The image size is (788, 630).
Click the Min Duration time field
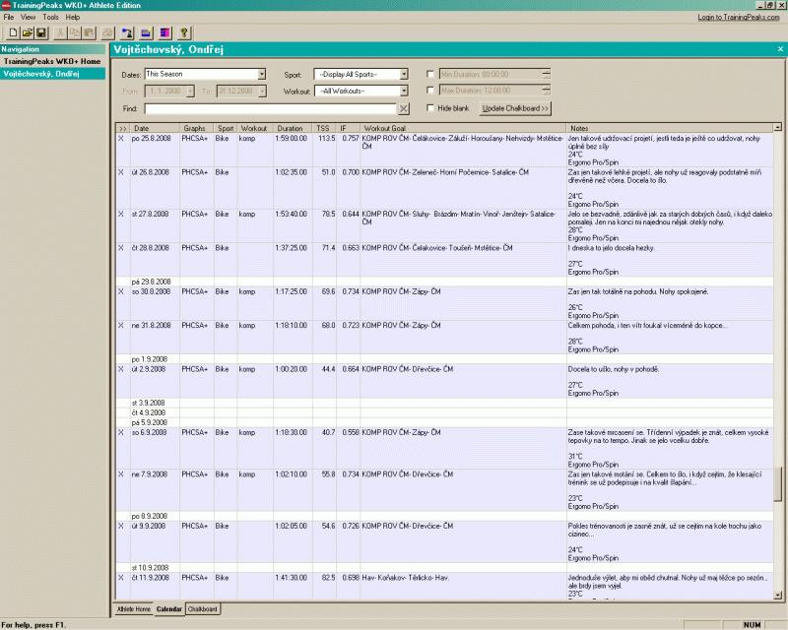(491, 75)
